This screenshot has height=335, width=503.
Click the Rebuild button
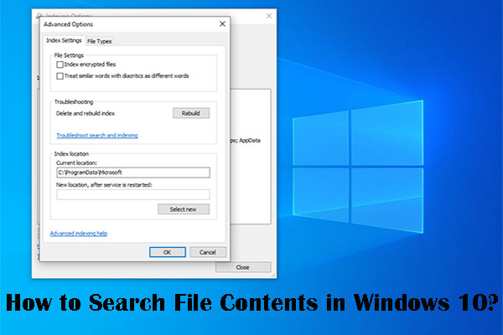point(191,113)
